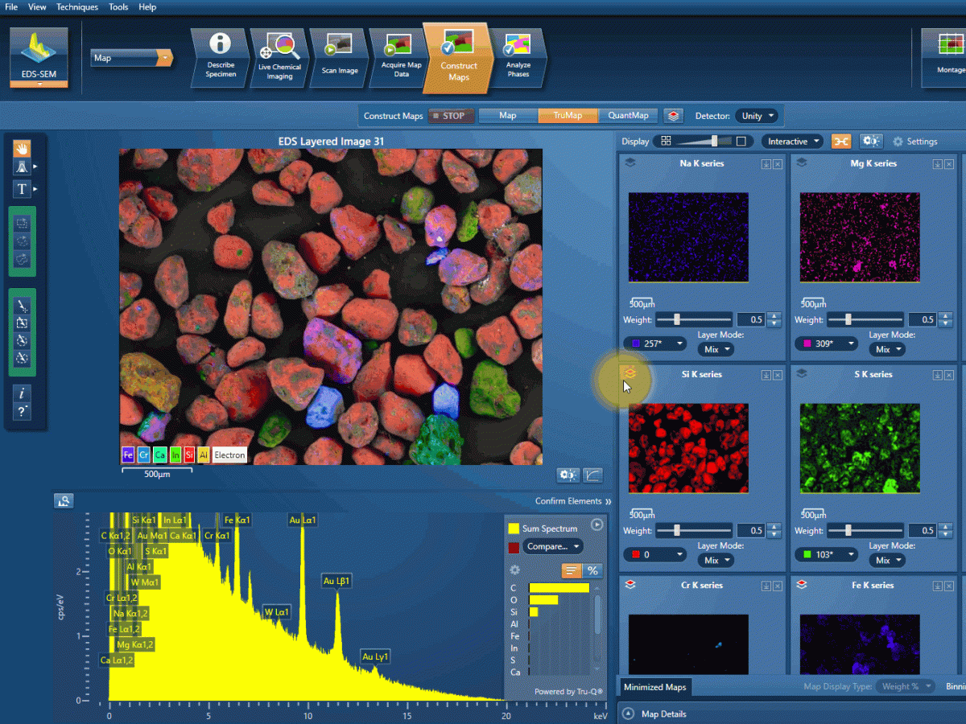Screen dimensions: 966x724
Task: Adjust the Na K series weight slider
Action: click(x=677, y=319)
